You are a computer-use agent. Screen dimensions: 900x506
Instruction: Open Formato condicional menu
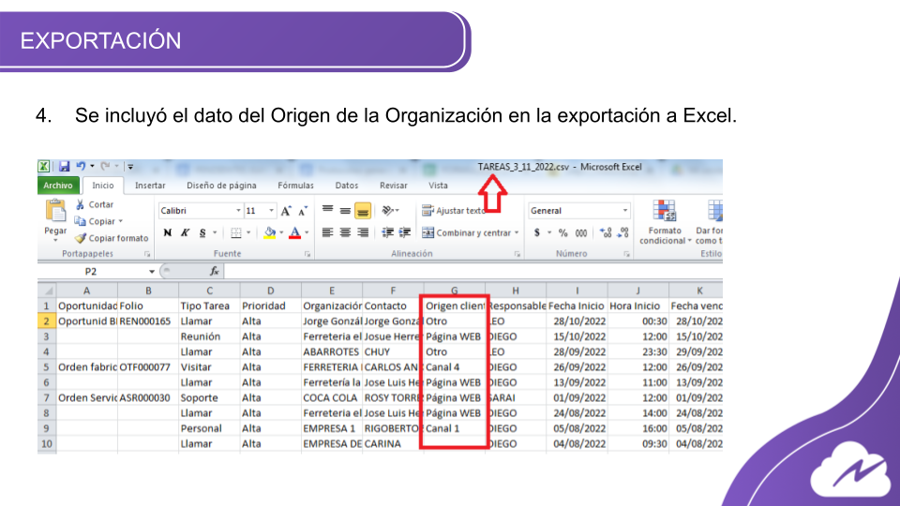click(665, 222)
